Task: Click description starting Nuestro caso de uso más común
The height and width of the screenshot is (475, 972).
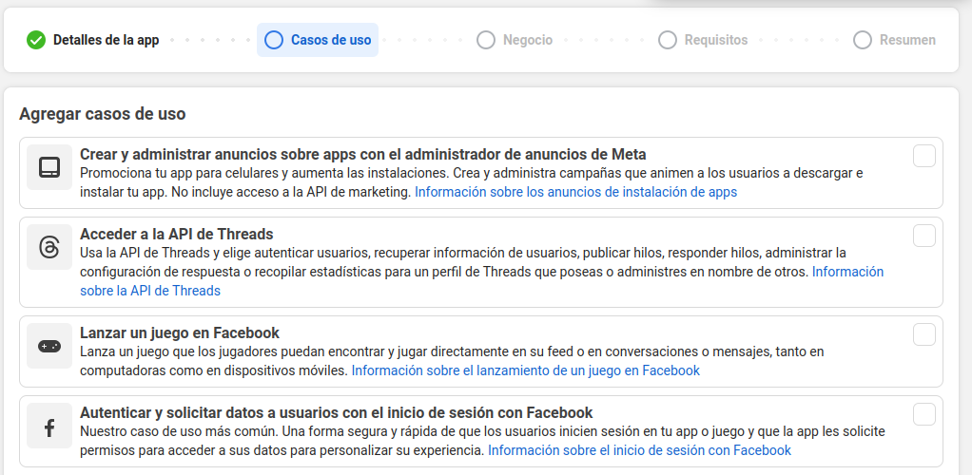Action: [482, 440]
